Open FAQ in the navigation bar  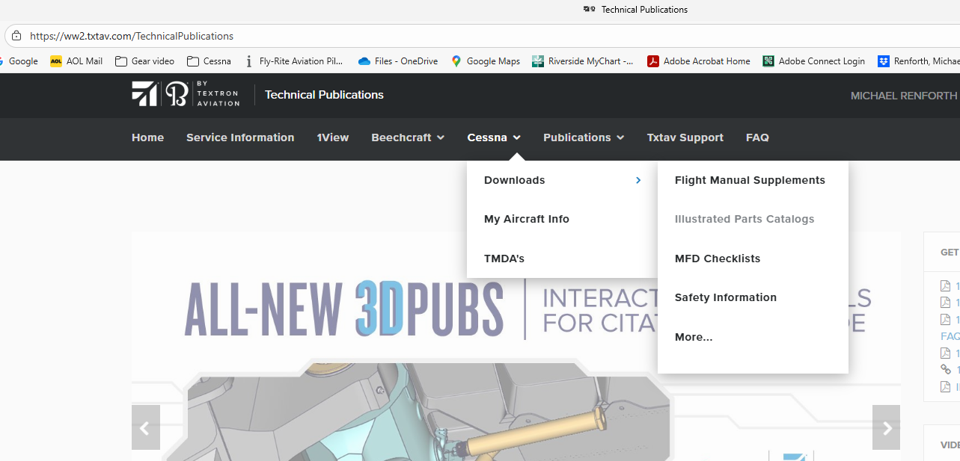[x=757, y=137]
